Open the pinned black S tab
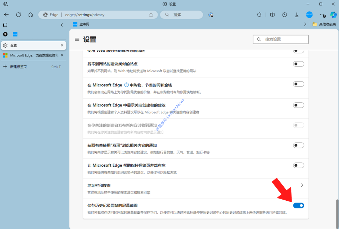The width and height of the screenshot is (339, 229). click(x=5, y=34)
